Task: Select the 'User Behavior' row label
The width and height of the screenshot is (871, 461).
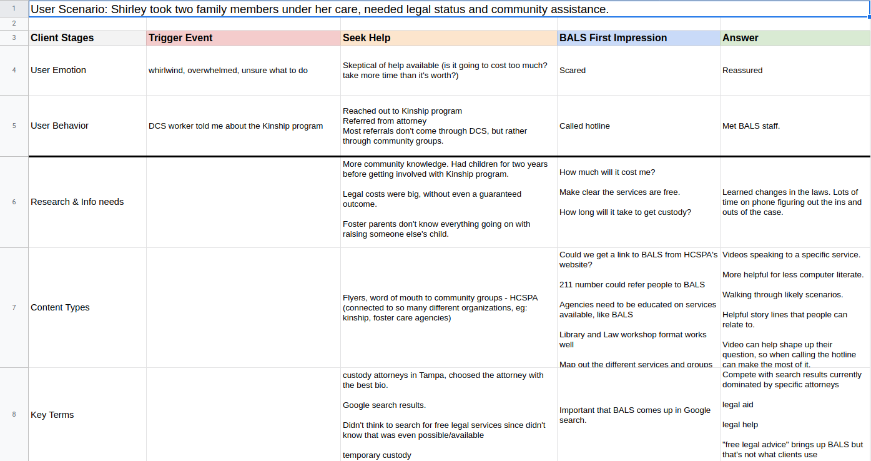Action: [87, 126]
